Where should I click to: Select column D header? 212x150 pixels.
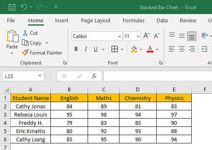[138, 90]
